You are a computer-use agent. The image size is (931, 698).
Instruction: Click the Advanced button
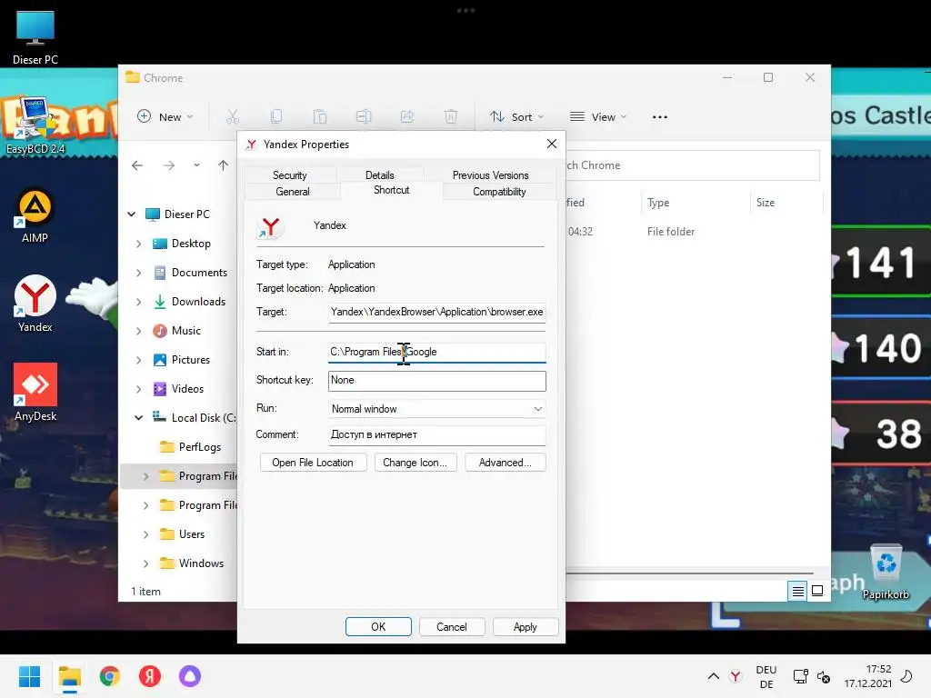(x=506, y=463)
